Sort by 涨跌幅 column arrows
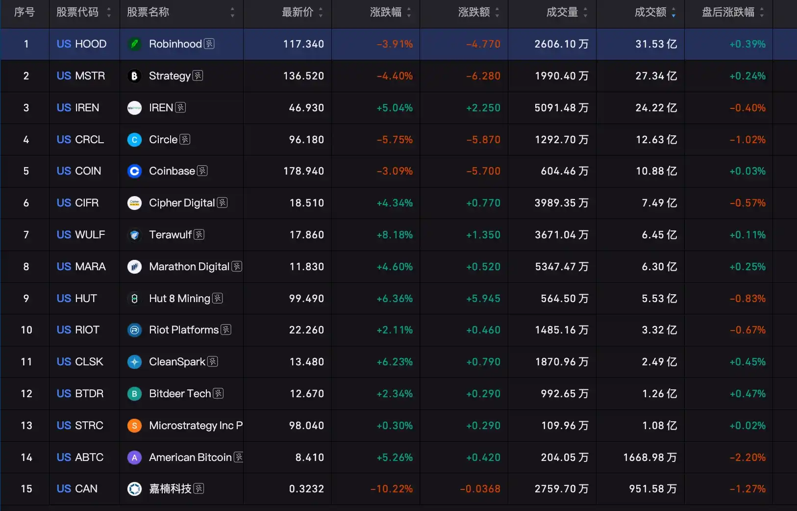 409,12
